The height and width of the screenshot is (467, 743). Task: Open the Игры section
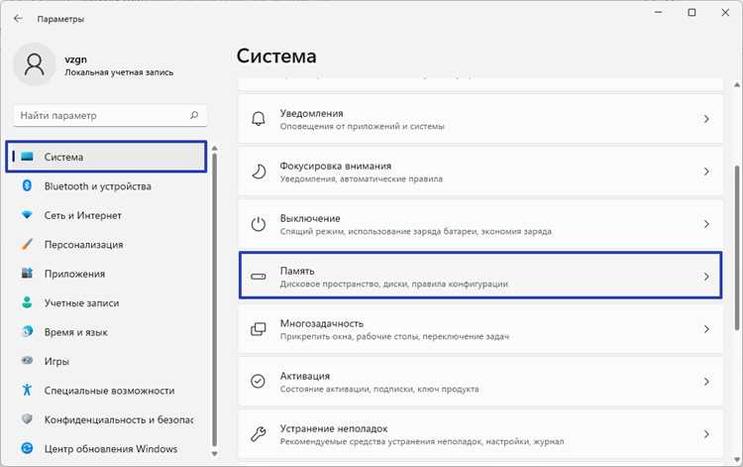click(107, 361)
